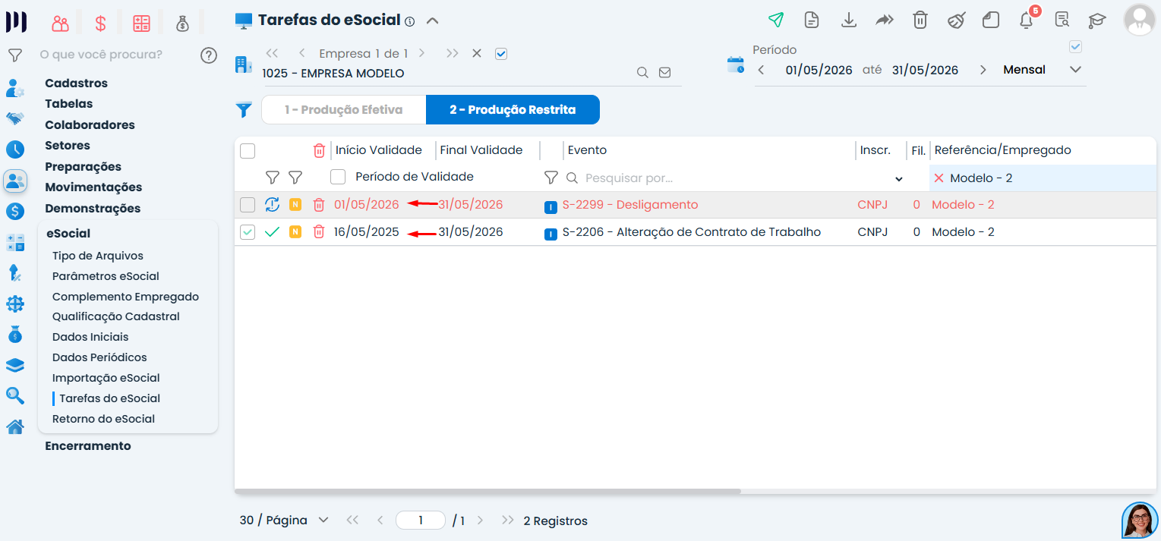The width and height of the screenshot is (1161, 541).
Task: Open the virtual assistant avatar
Action: click(x=1140, y=521)
